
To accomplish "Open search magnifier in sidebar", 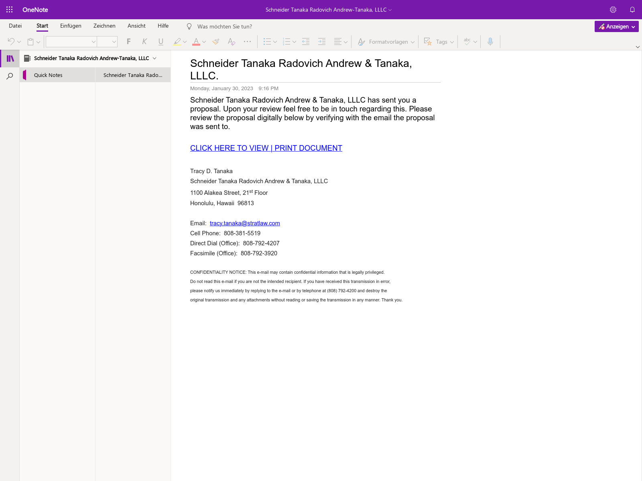I will pos(10,76).
